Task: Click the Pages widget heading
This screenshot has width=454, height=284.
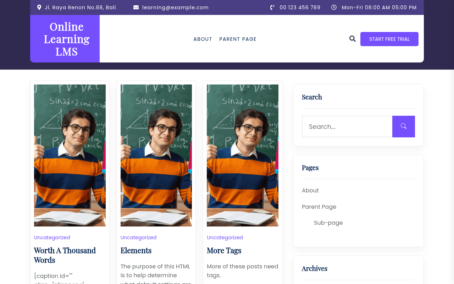Action: [310, 168]
